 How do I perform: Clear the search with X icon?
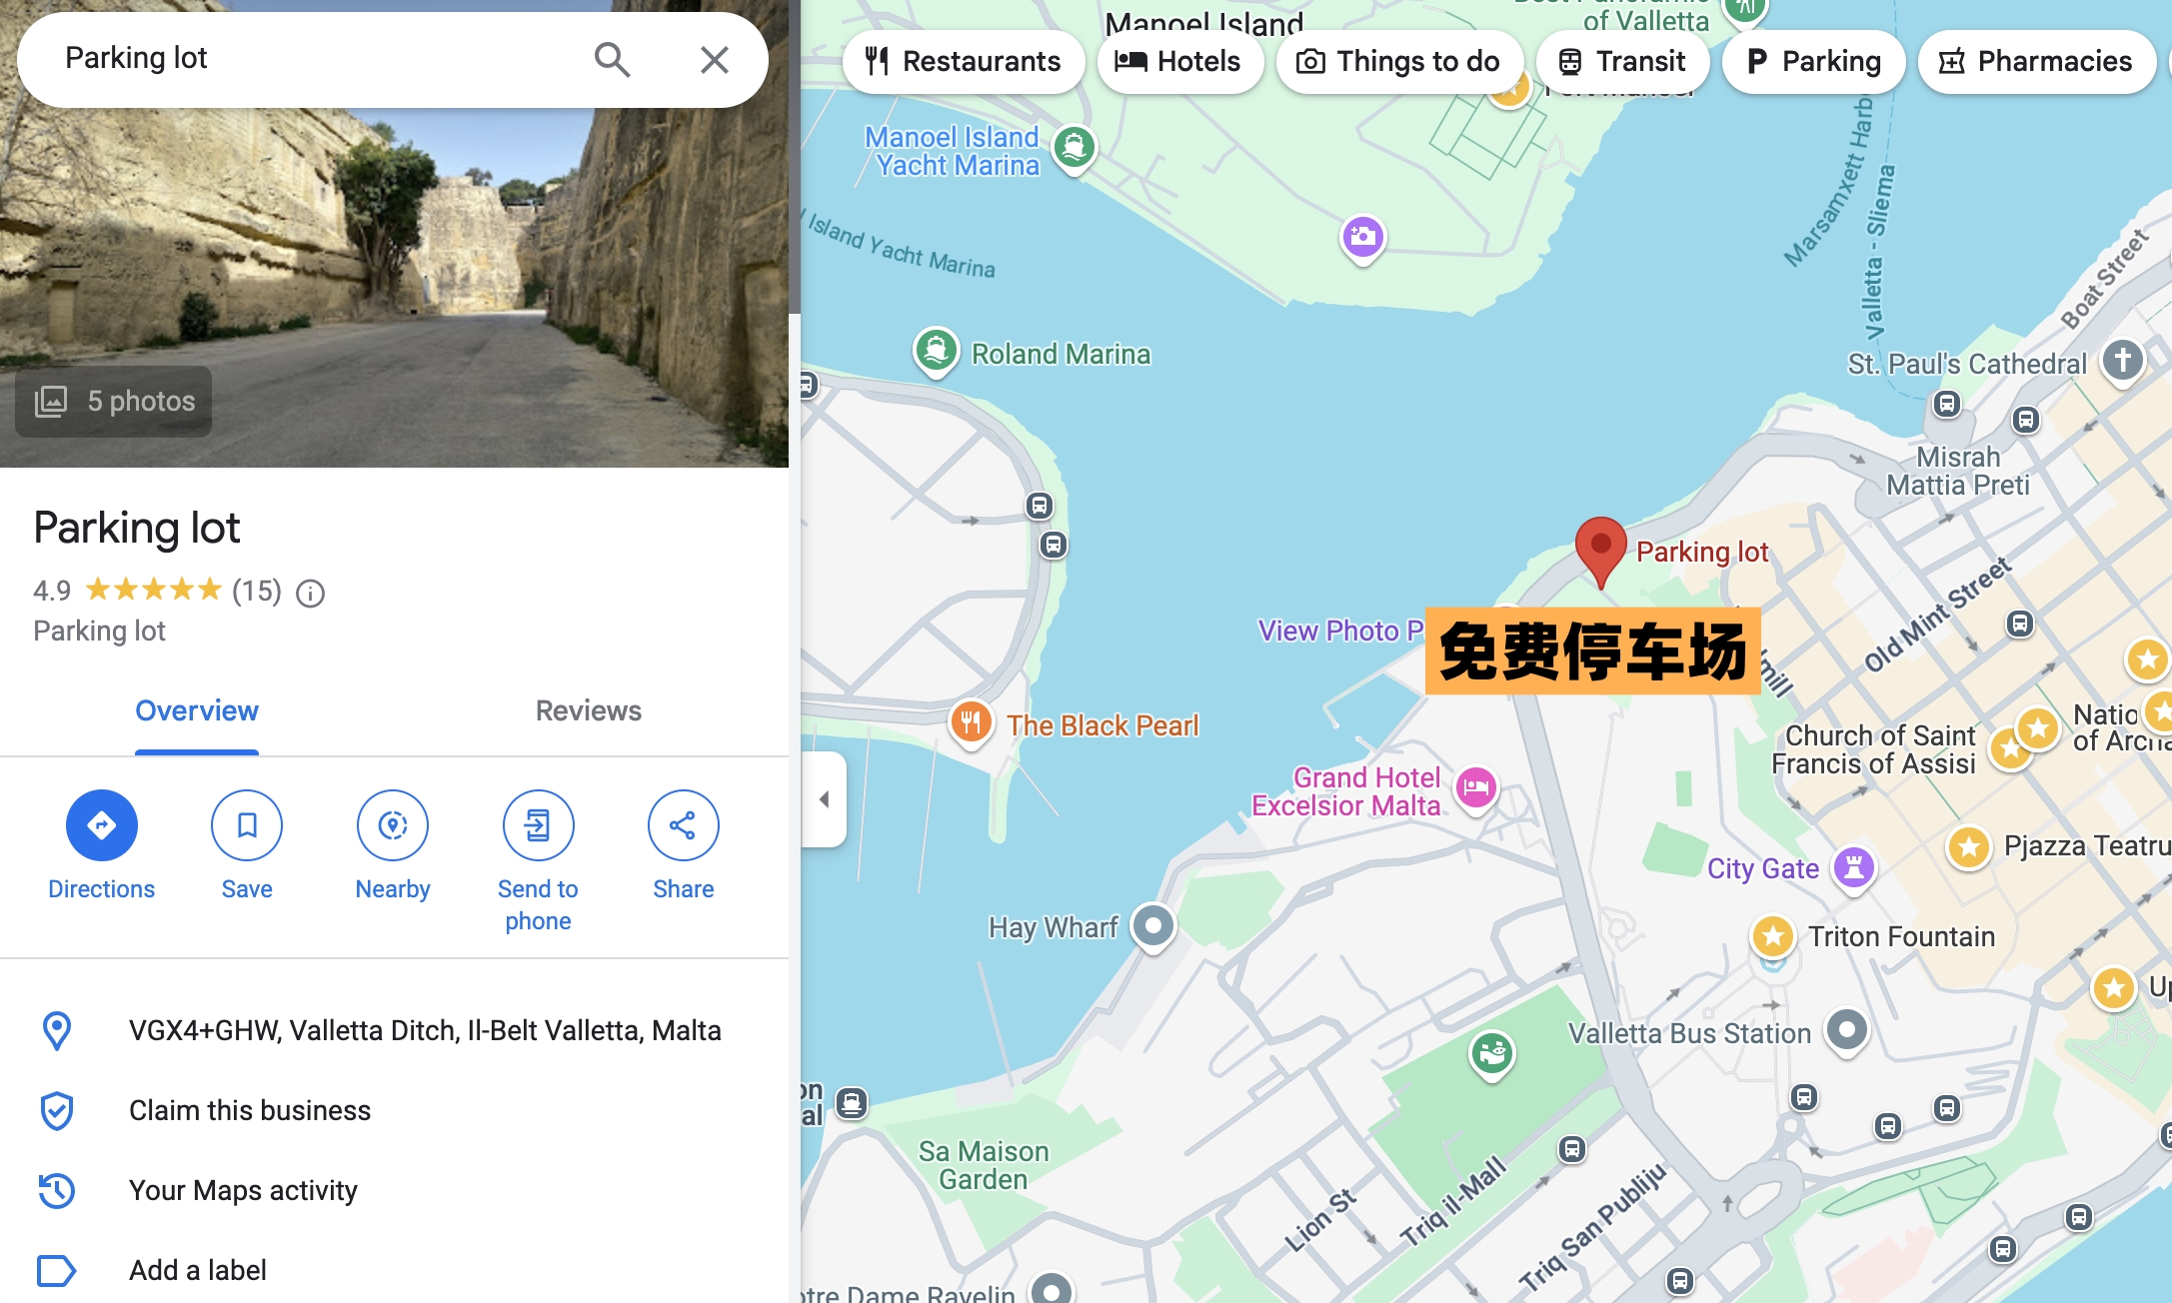coord(714,60)
